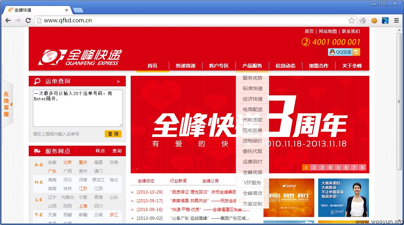Select the 浙江 service location
Viewport: 404px width, 225px height.
(114, 215)
